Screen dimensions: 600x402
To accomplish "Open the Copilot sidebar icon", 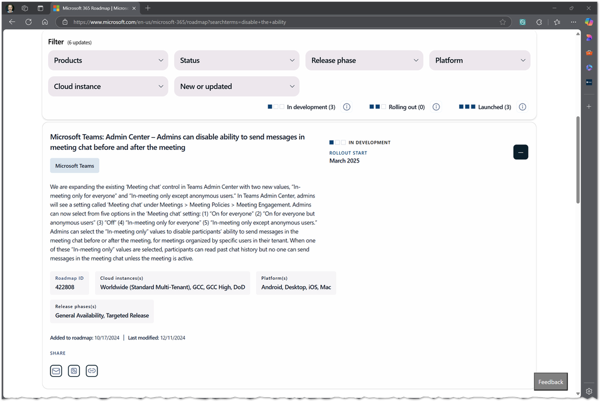I will coord(589,22).
